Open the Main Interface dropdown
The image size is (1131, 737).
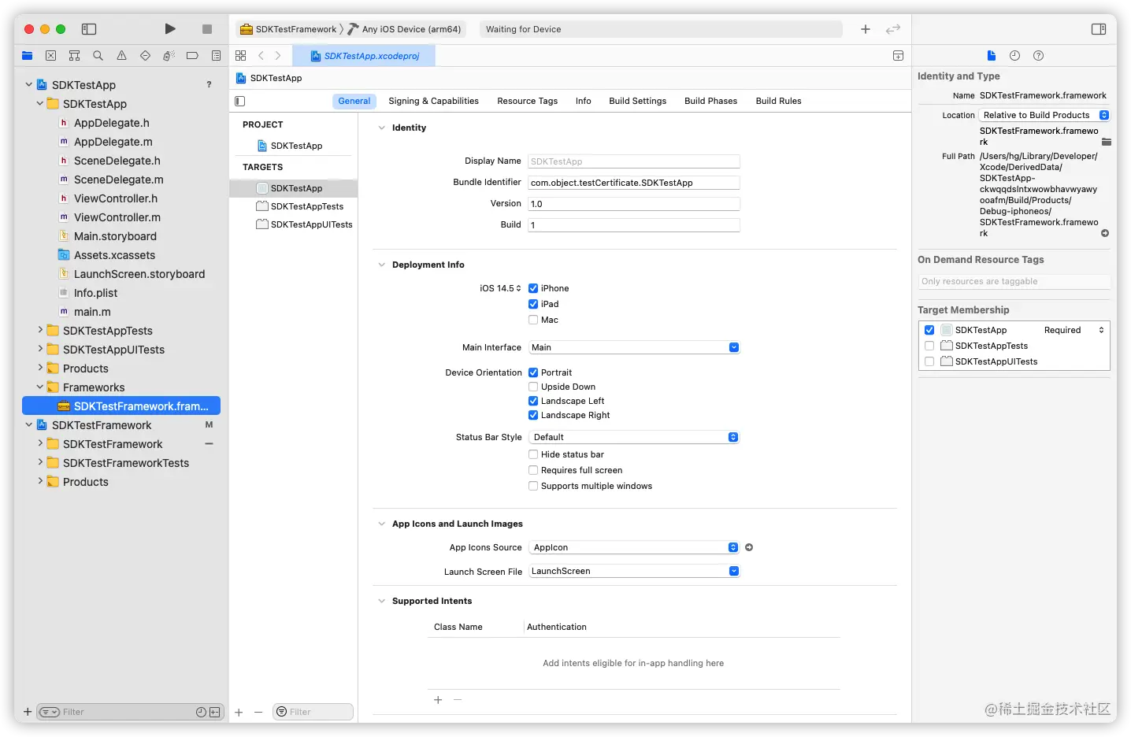click(x=634, y=347)
